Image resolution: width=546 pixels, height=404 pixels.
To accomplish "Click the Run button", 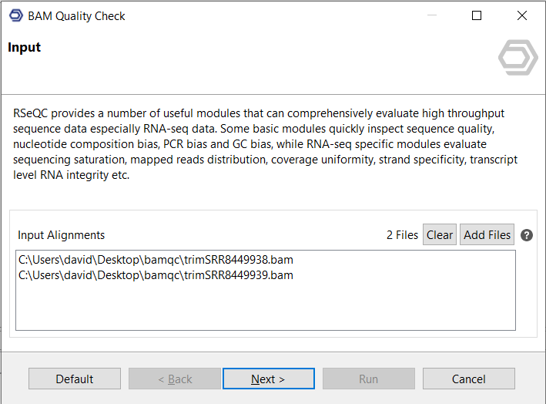I will click(x=368, y=379).
